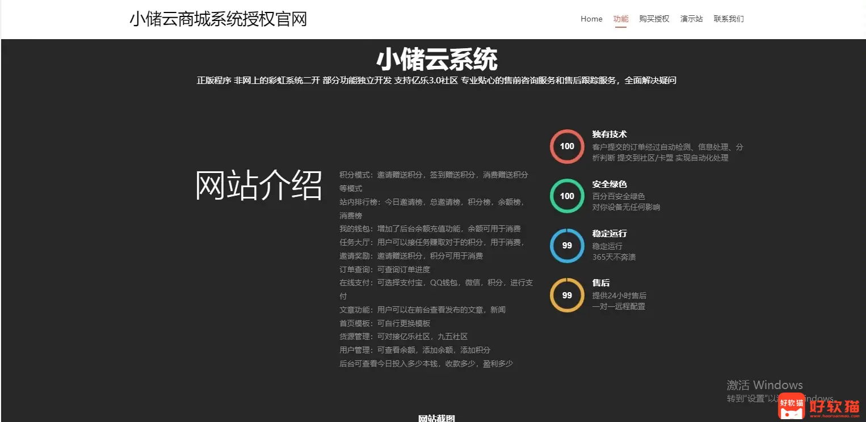
Task: Click the 任务大厅 description line
Action: click(432, 242)
